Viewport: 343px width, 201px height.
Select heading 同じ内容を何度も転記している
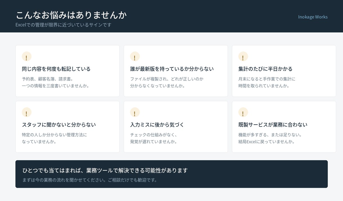pos(56,69)
